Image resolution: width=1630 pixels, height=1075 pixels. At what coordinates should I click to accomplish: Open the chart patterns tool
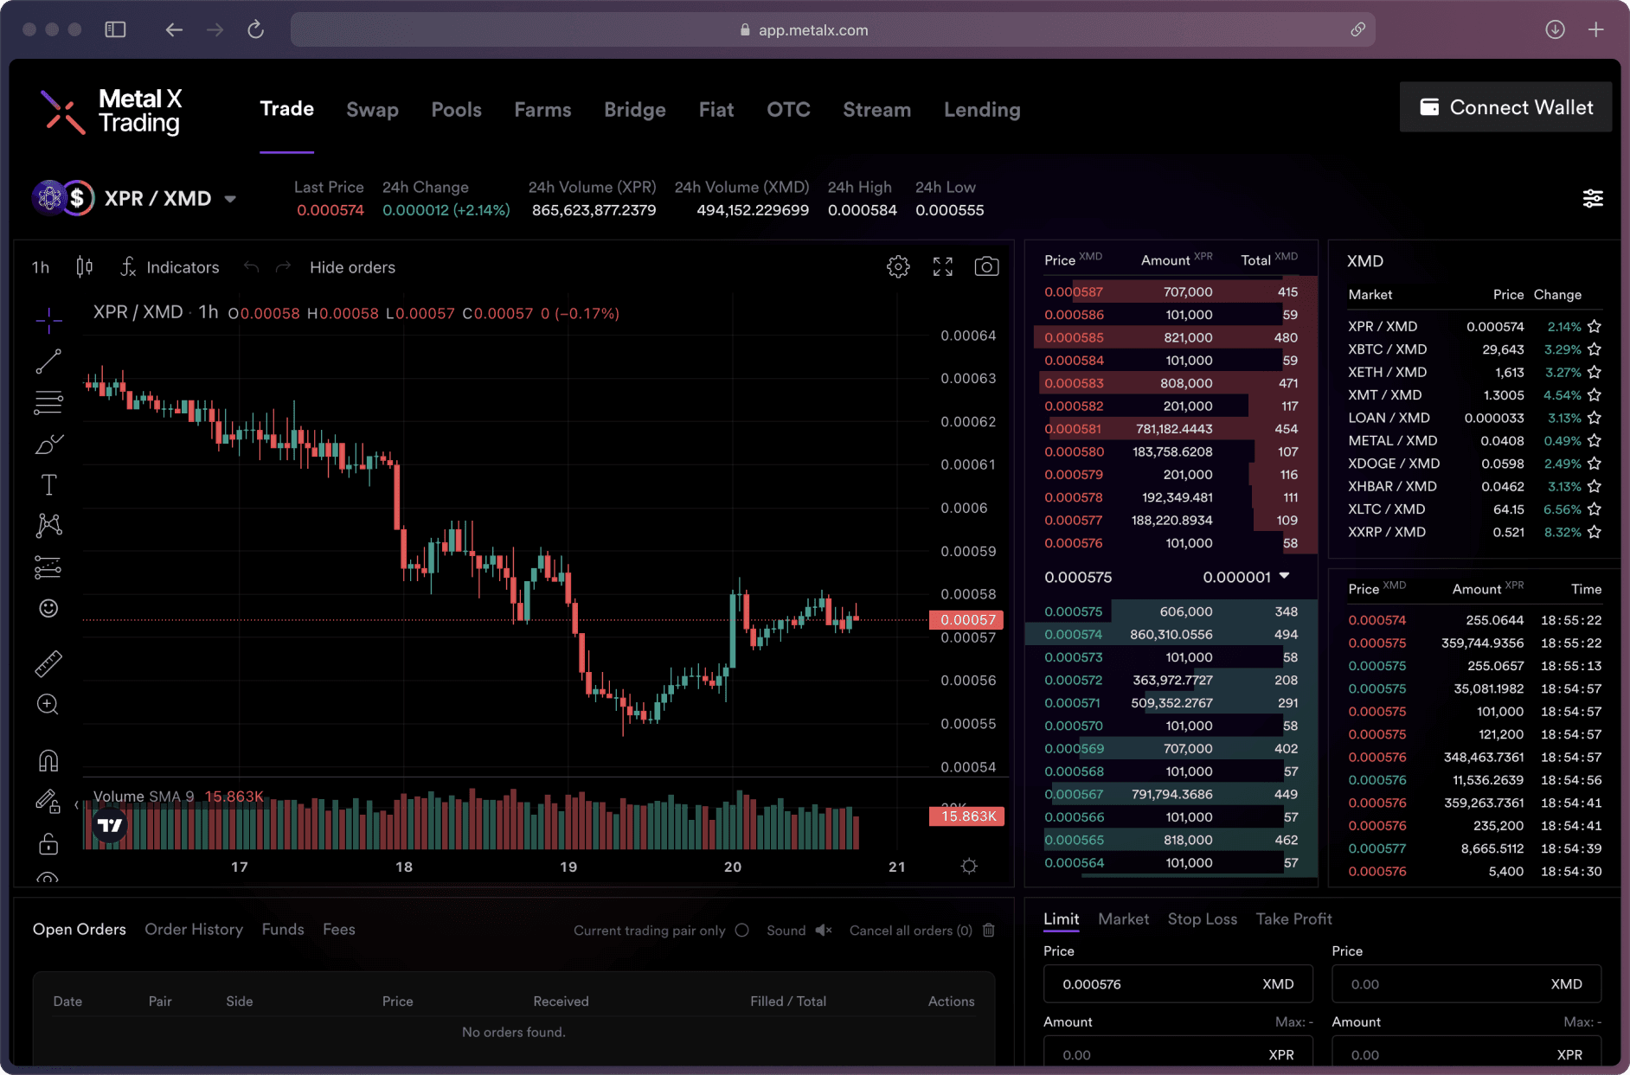pos(48,526)
